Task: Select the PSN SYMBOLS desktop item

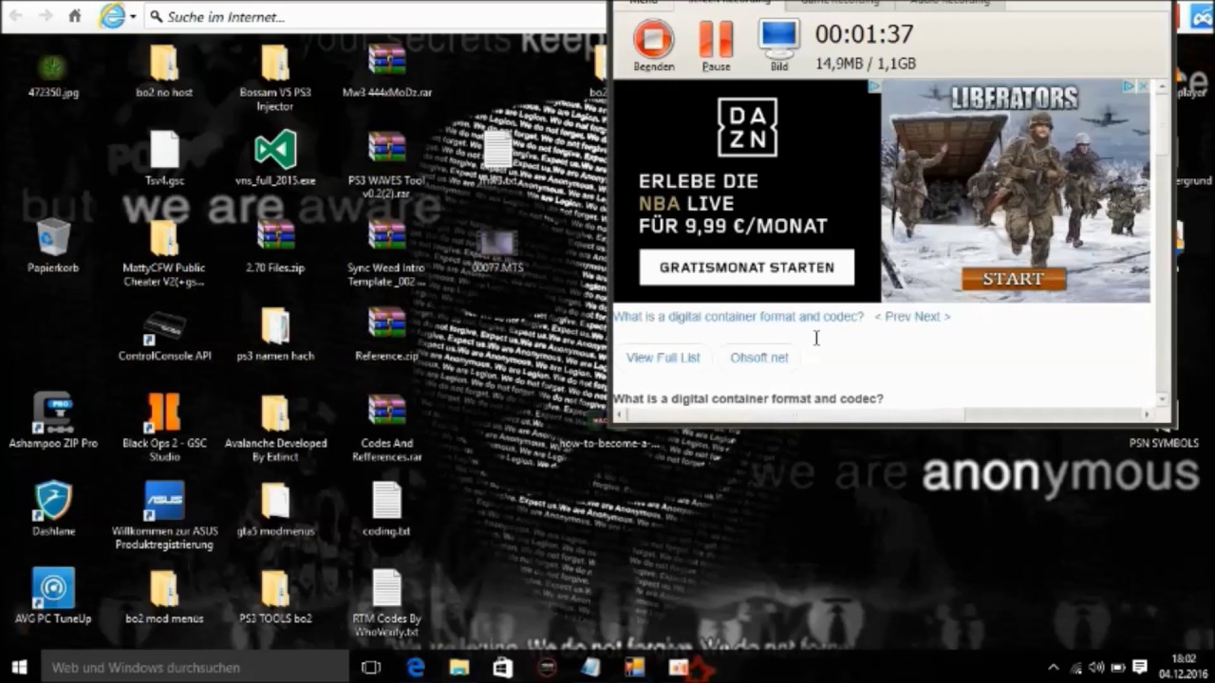Action: pyautogui.click(x=1164, y=442)
